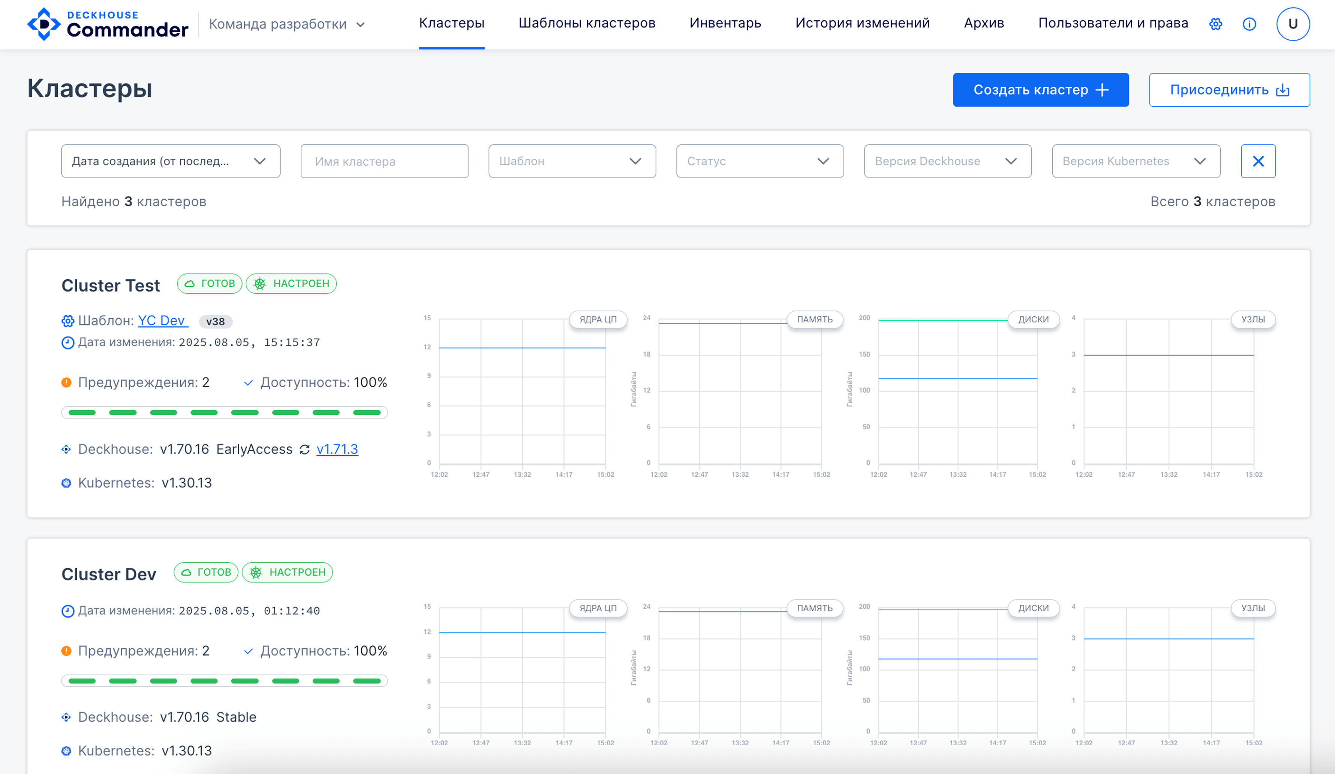Screen dimensions: 1335x774
Task: Open the Cluster Test title
Action: click(111, 286)
